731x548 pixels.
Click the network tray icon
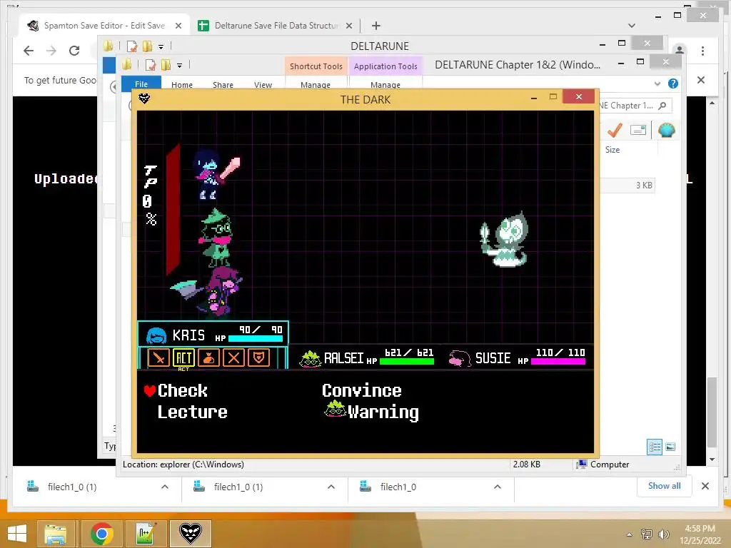click(x=646, y=534)
